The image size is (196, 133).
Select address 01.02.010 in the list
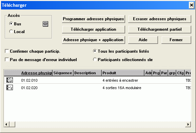(29, 80)
